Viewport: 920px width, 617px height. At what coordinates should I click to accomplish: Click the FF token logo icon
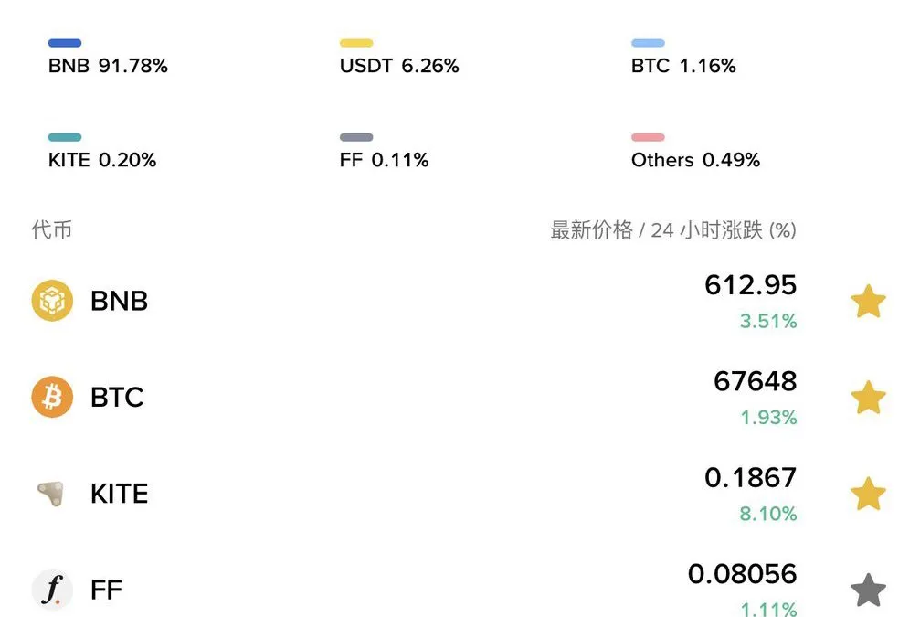[52, 590]
